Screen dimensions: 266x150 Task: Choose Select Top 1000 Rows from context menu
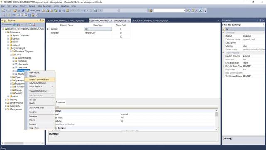(x=39, y=80)
